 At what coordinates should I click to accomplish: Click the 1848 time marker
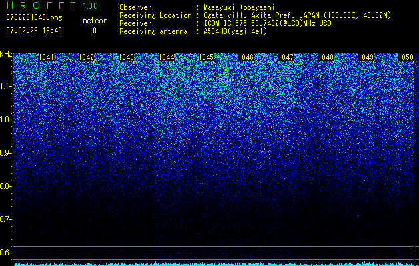(x=326, y=57)
